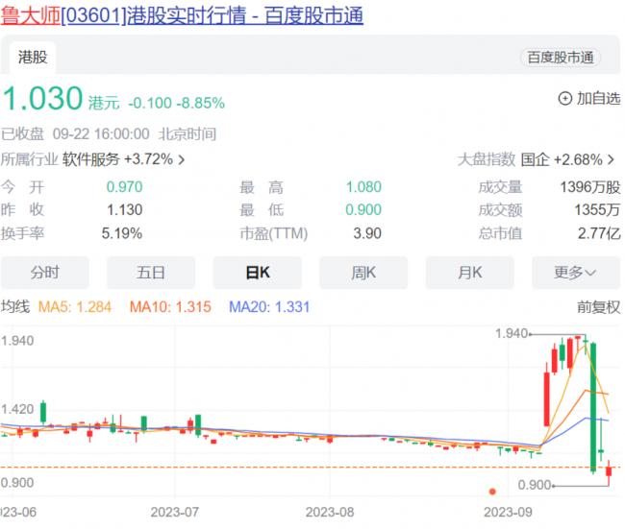Click 换手率 value 5.19%
This screenshot has height=529, width=625.
pos(122,233)
